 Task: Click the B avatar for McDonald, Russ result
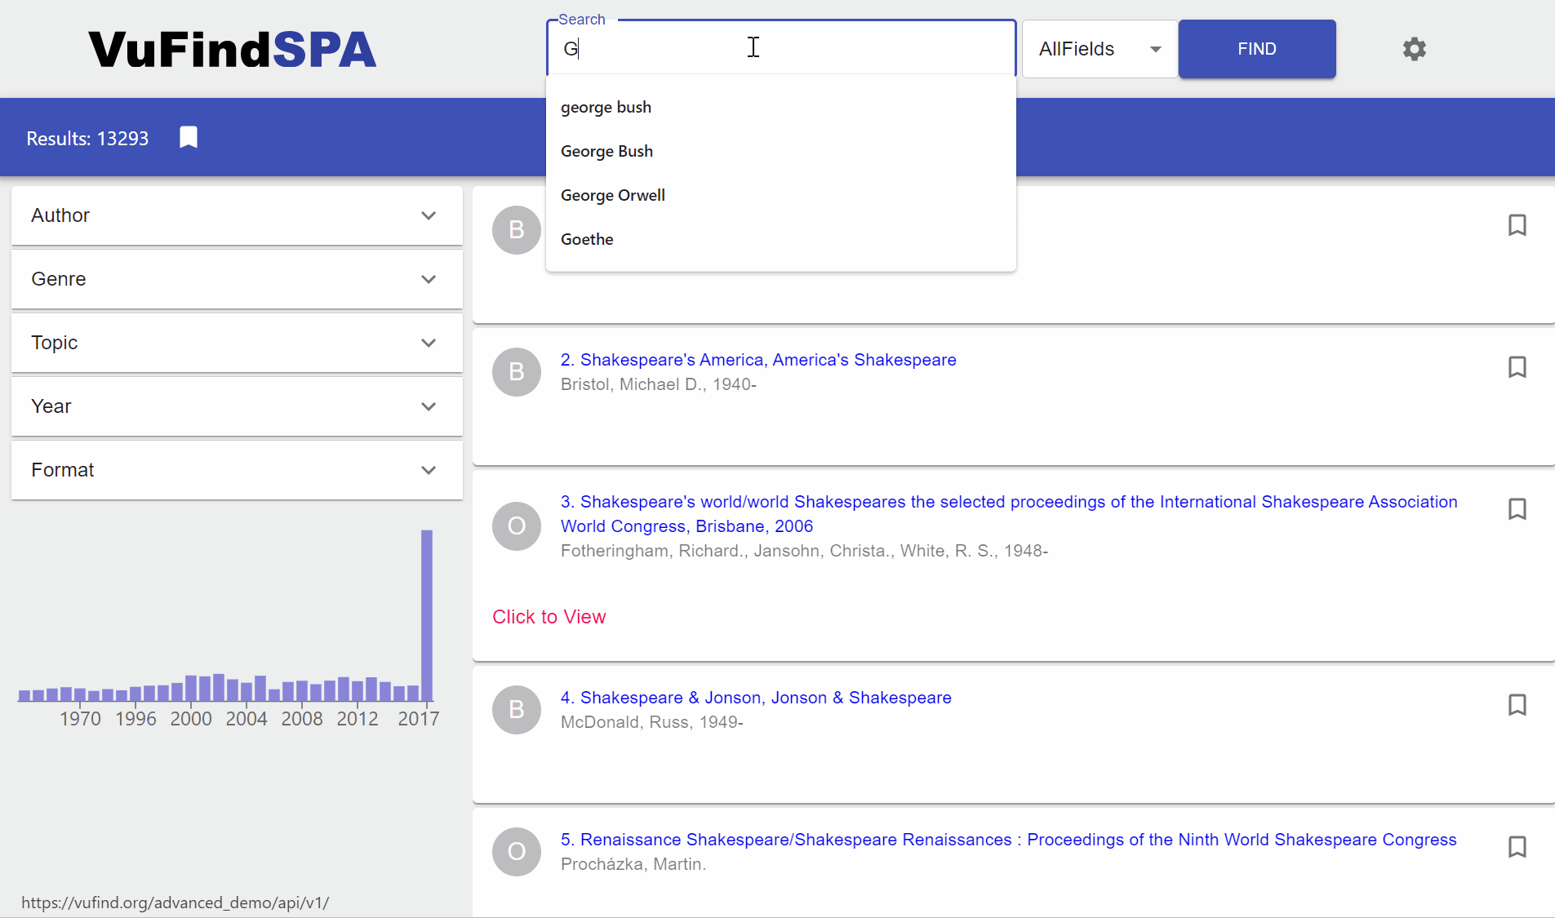coord(517,710)
